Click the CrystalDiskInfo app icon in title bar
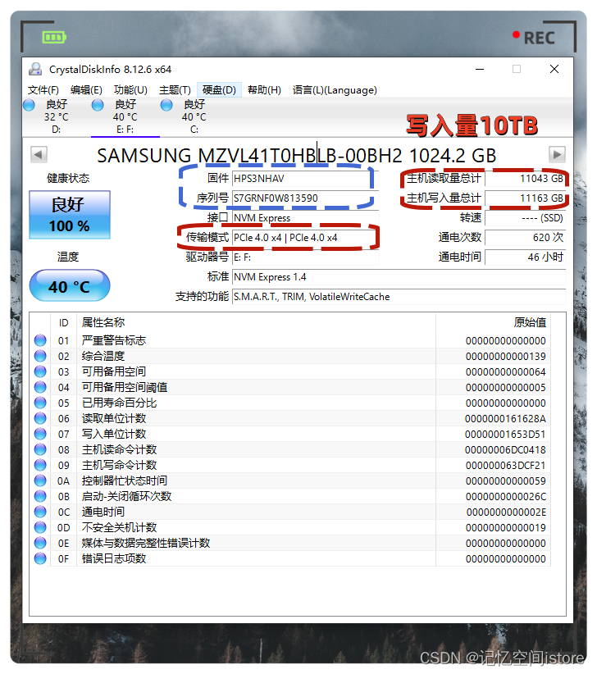The height and width of the screenshot is (674, 597). (35, 69)
